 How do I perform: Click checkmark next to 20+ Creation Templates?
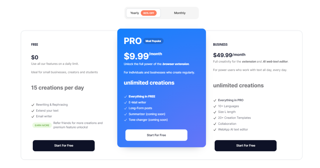tap(215, 118)
